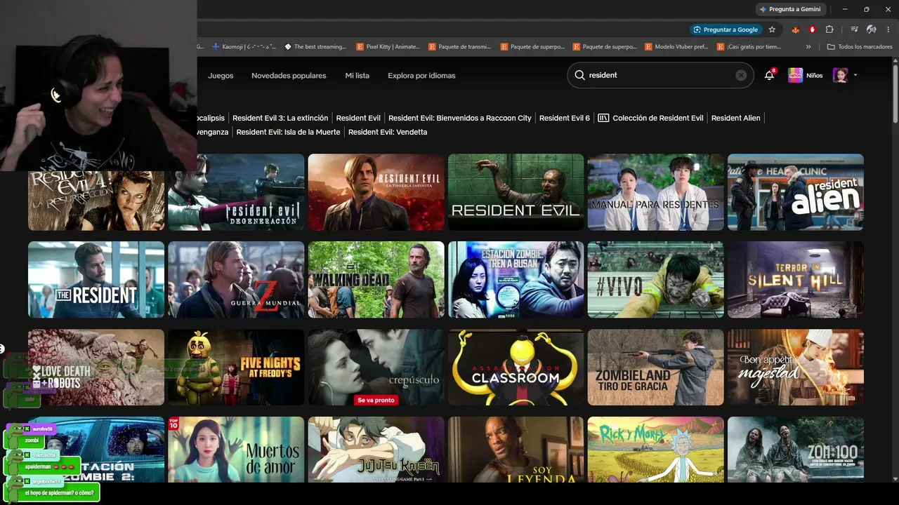Open The Walking Dead thumbnail
899x505 pixels.
376,280
